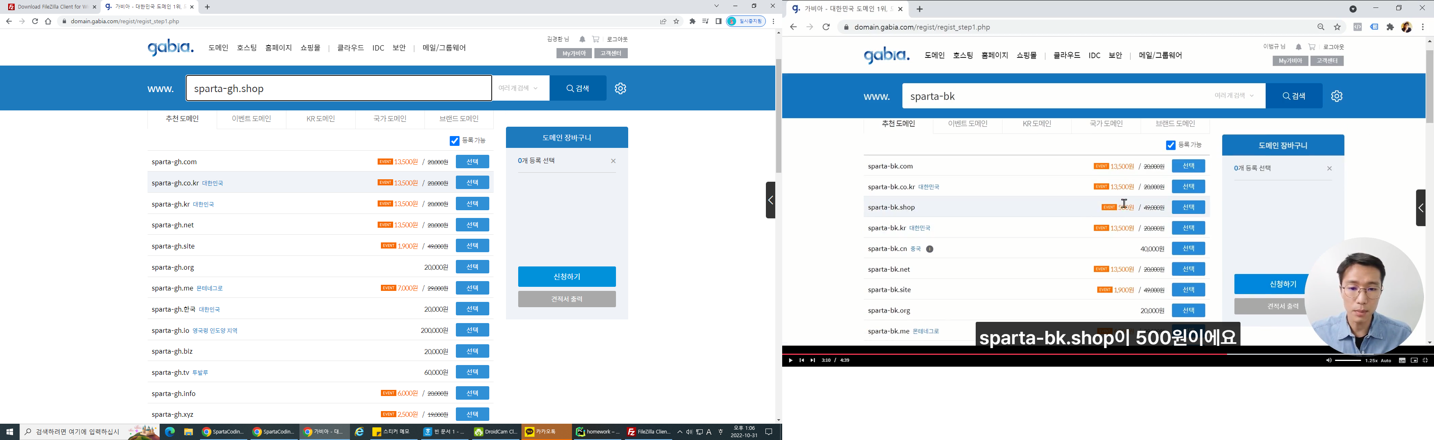Click 견적서 출력 button on sparta-gh page

[567, 299]
